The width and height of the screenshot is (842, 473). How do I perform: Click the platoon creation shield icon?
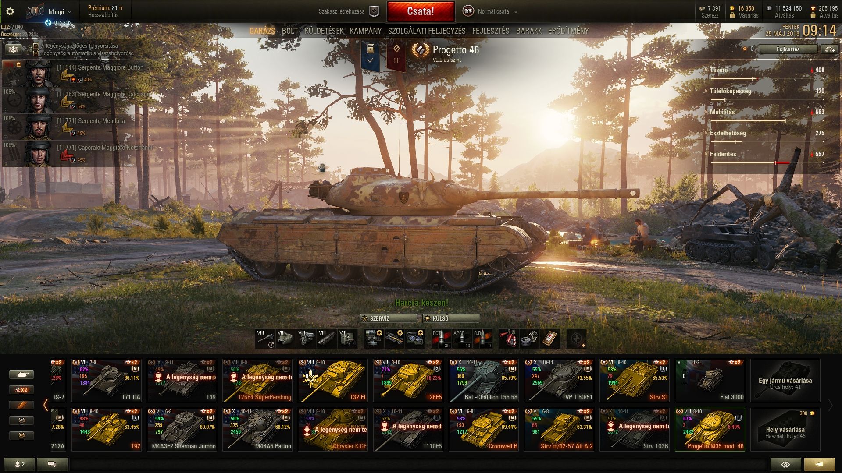tap(374, 11)
